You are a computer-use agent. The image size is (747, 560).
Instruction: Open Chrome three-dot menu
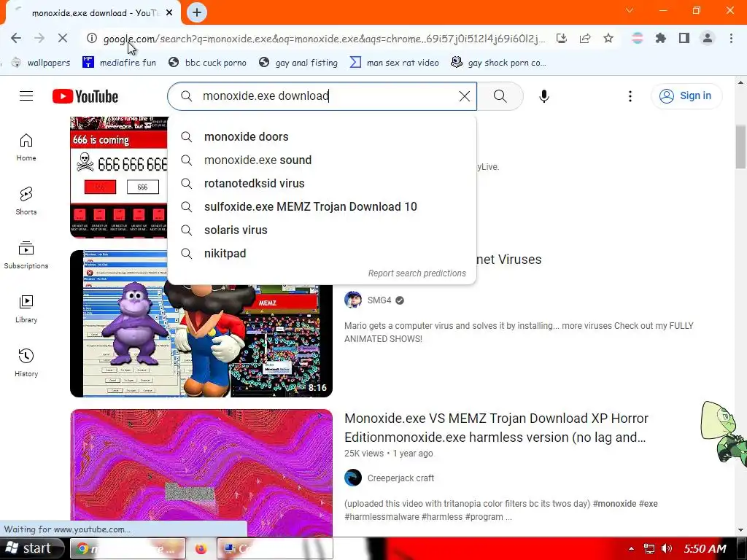pyautogui.click(x=731, y=38)
